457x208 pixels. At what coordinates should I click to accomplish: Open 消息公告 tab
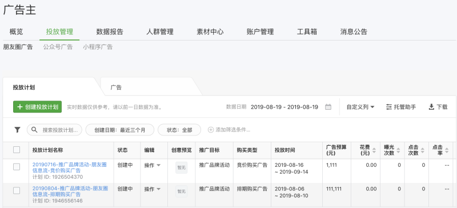354,32
